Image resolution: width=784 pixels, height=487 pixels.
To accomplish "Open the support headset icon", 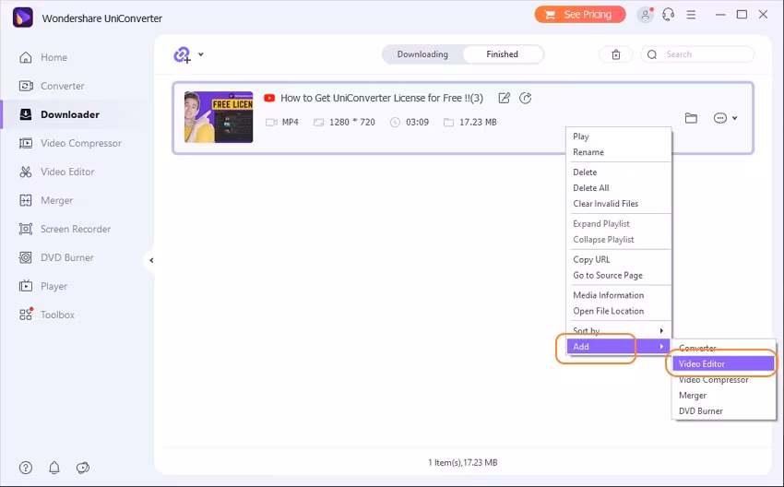I will point(668,15).
